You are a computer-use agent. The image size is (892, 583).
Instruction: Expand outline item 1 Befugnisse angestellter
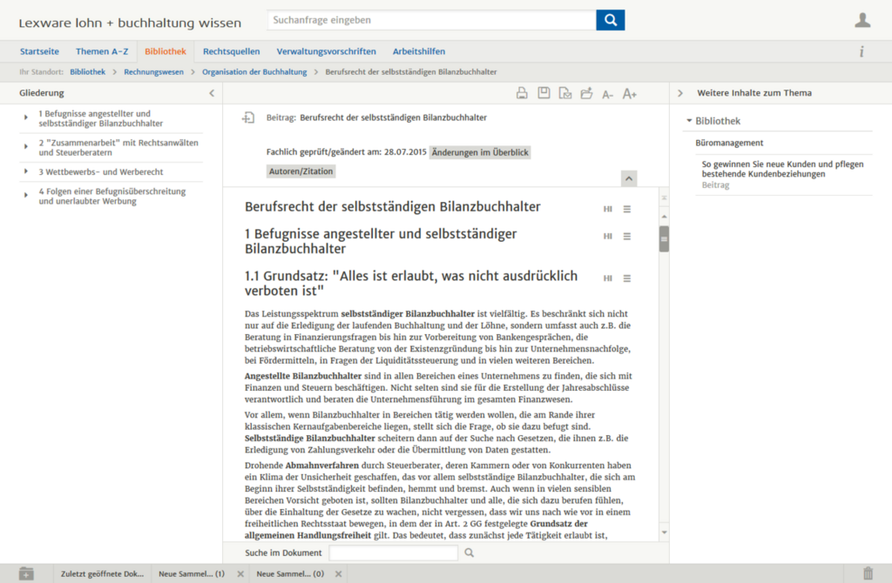[x=25, y=117]
